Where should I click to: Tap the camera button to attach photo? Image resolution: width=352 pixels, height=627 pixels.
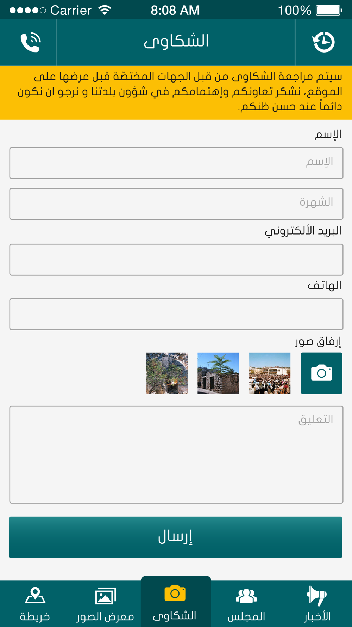tap(321, 373)
